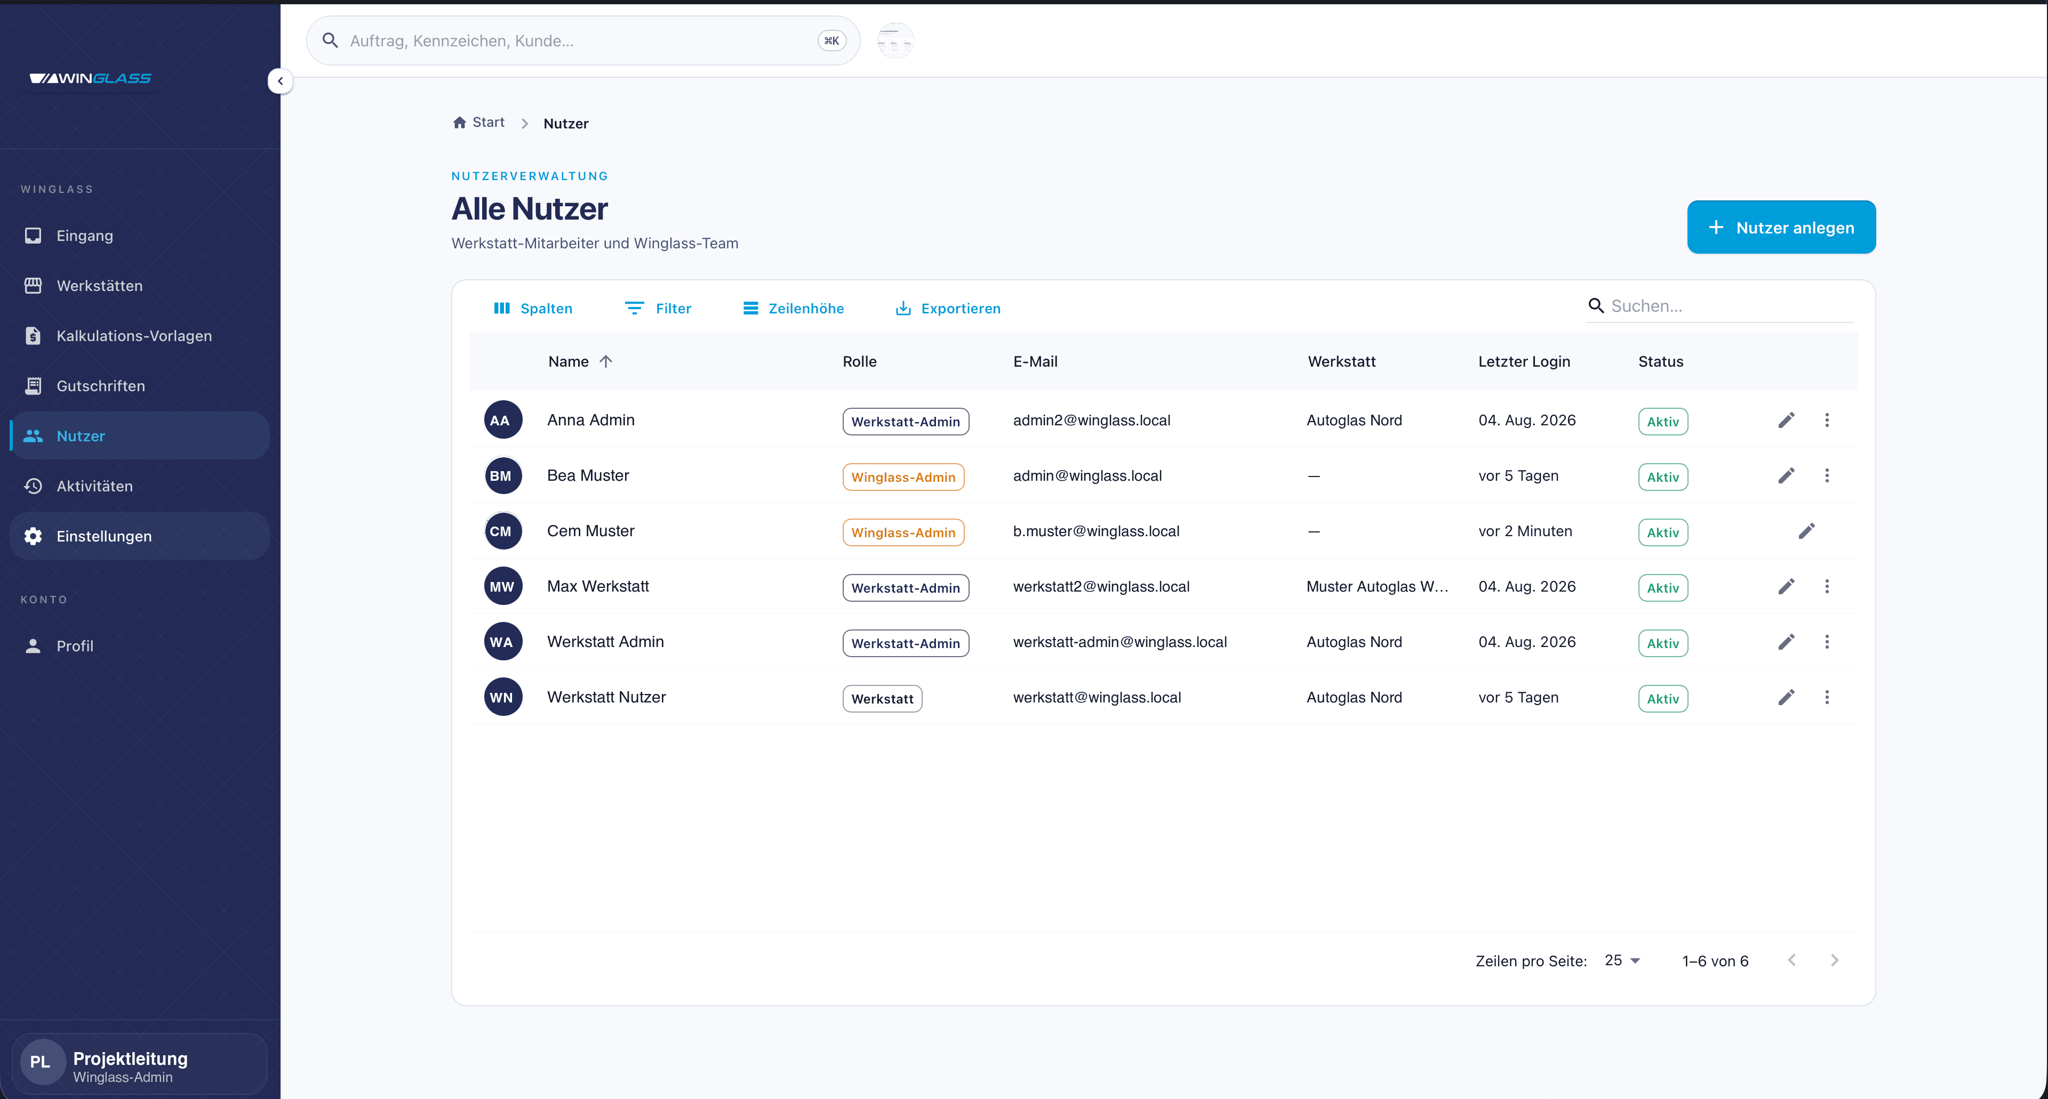Click the CM avatar of Cem Muster

tap(502, 531)
